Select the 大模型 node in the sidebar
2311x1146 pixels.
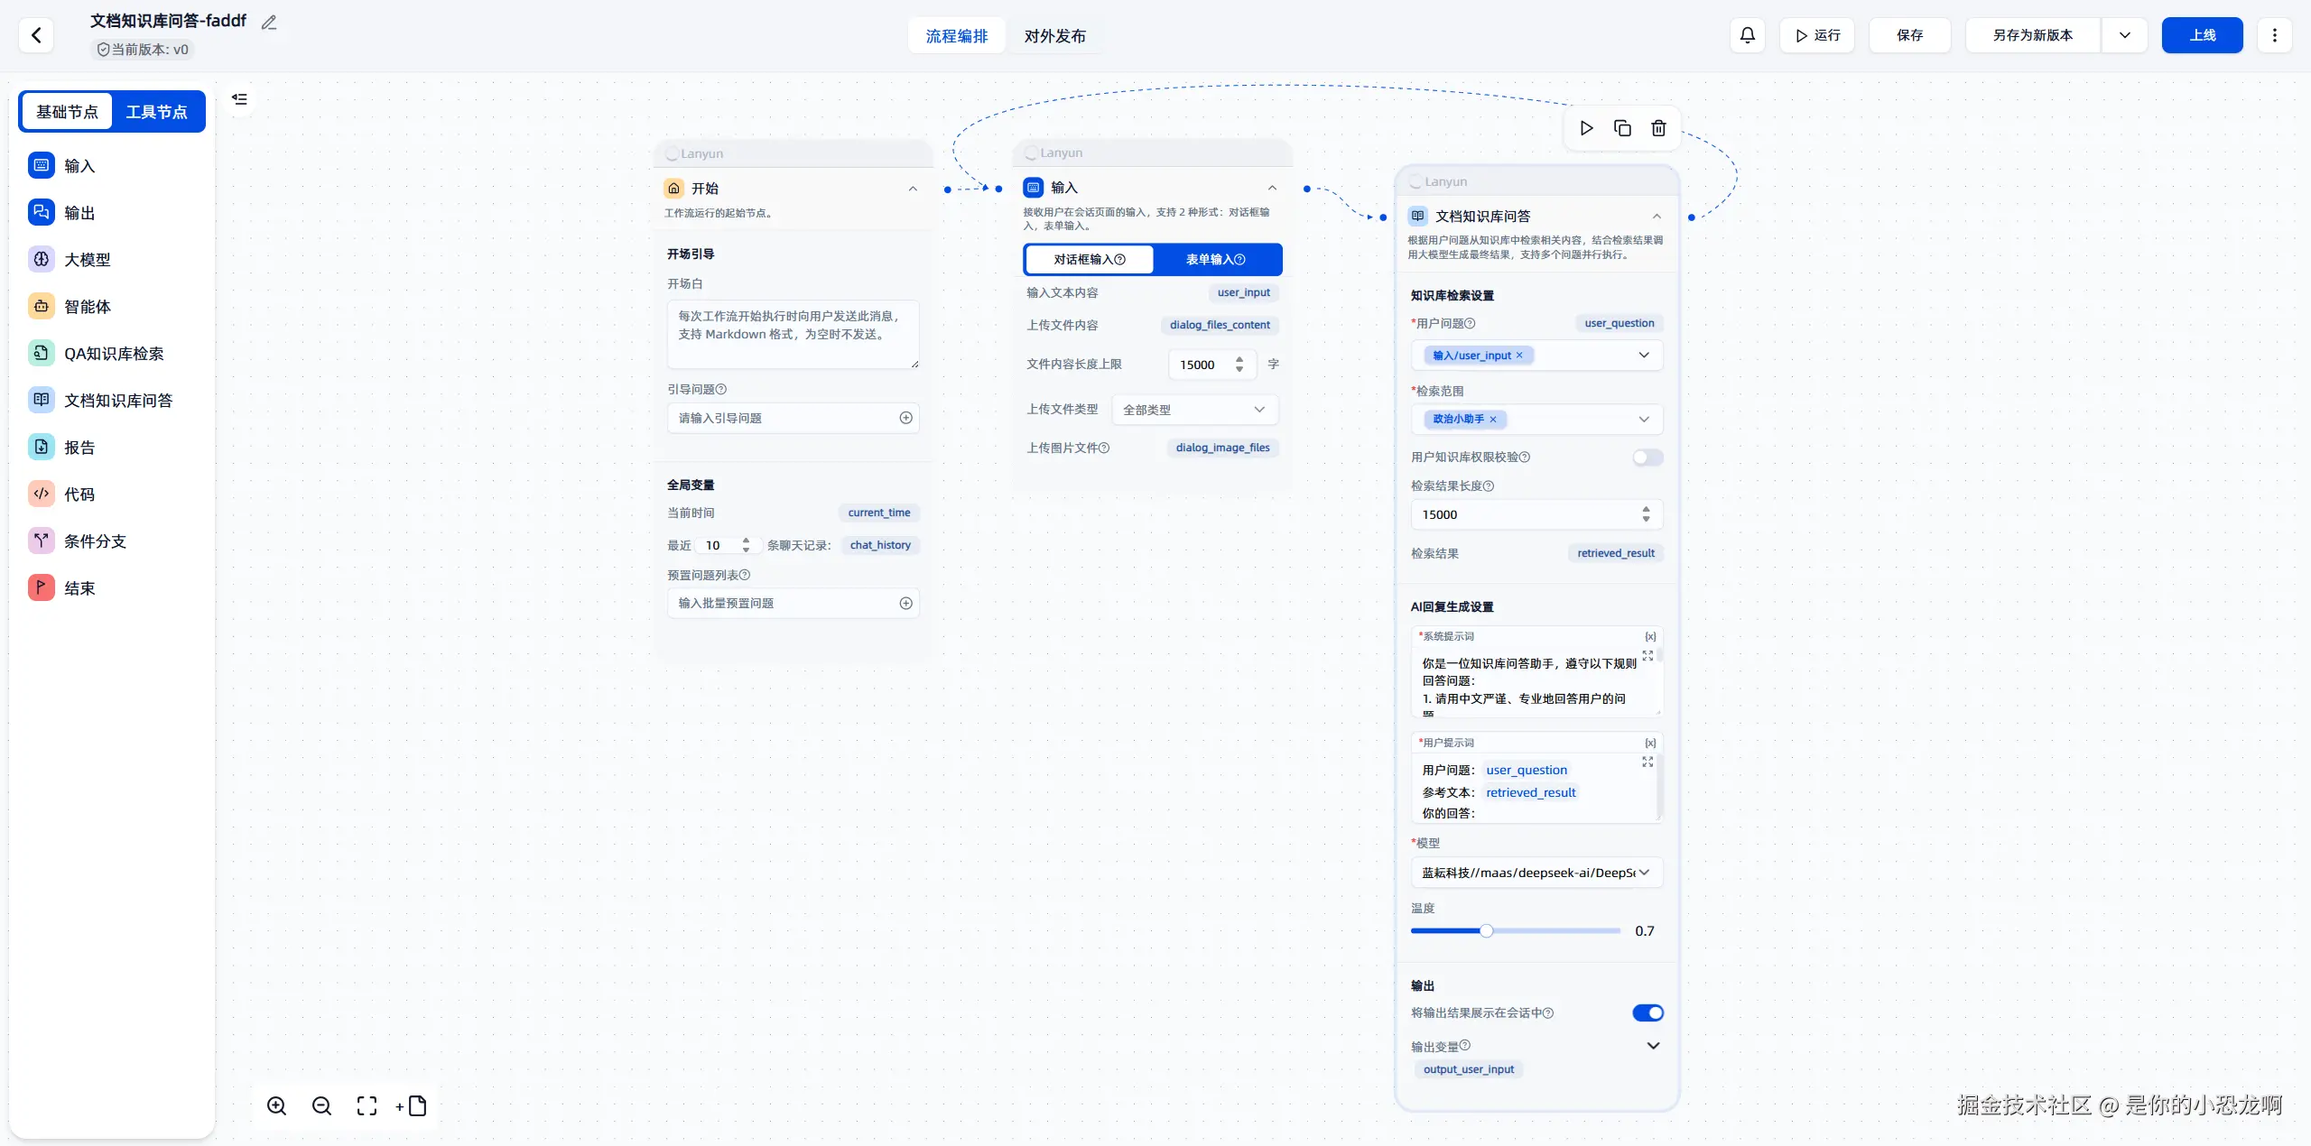(x=87, y=260)
